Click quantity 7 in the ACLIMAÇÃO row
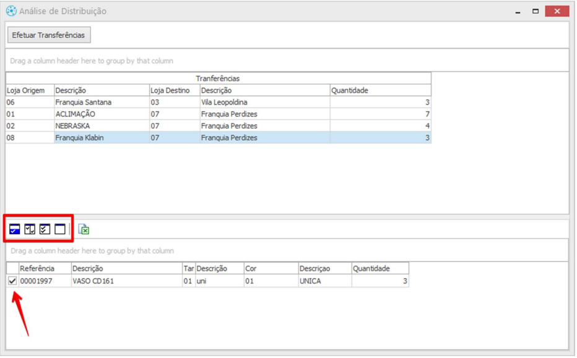This screenshot has height=358, width=577. click(381, 114)
